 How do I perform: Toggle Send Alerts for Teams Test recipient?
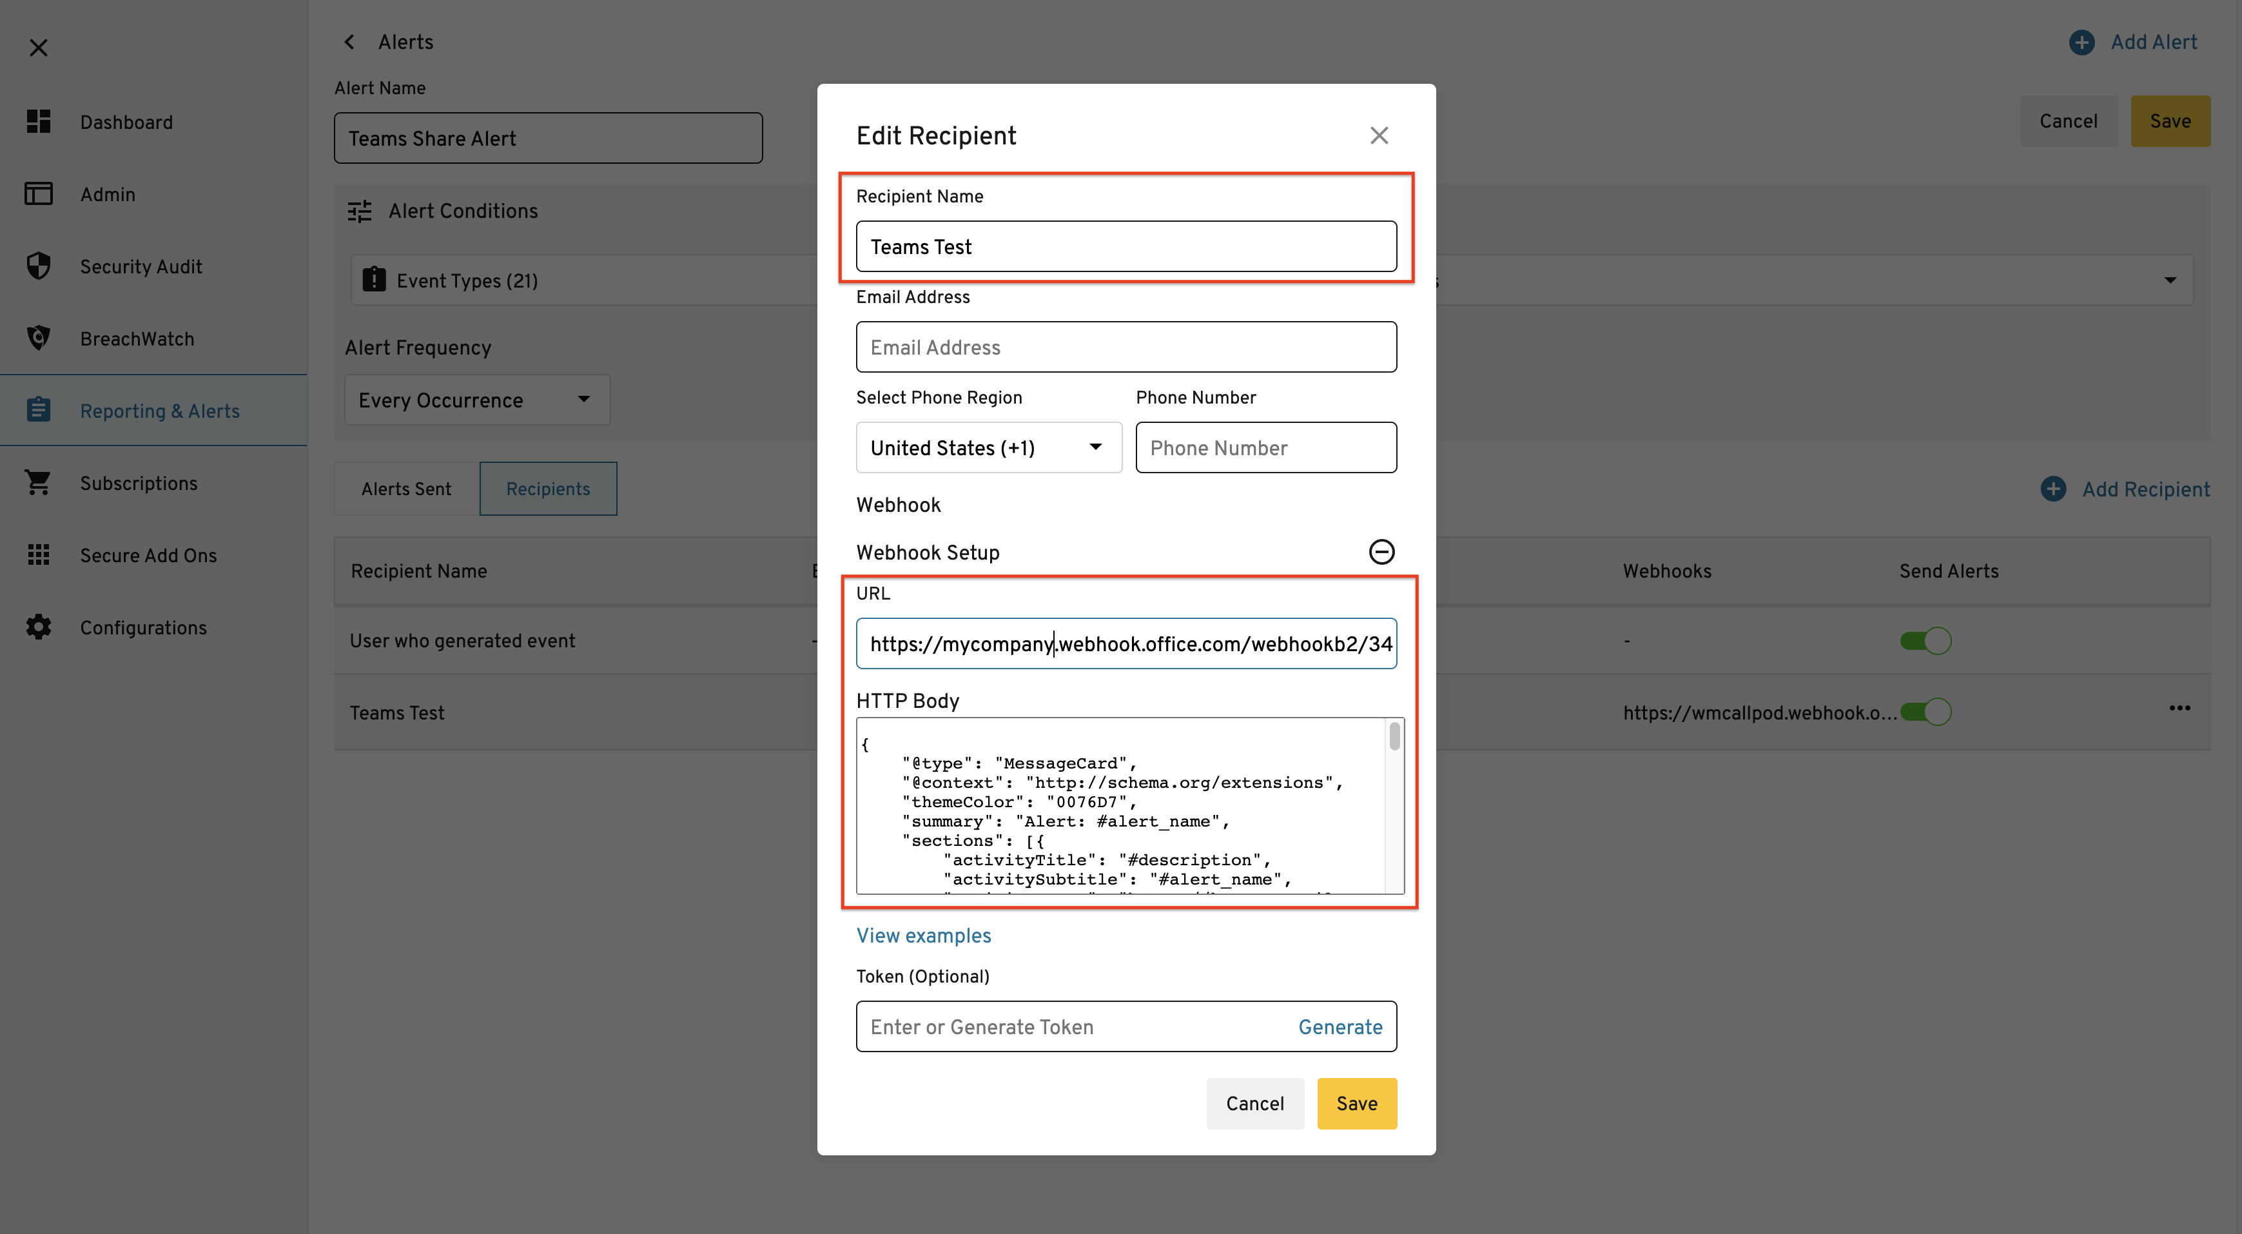click(1925, 712)
